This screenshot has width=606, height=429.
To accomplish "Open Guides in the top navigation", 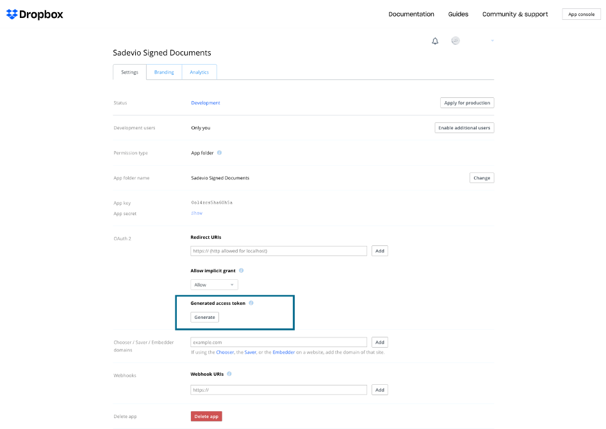I will click(x=458, y=14).
